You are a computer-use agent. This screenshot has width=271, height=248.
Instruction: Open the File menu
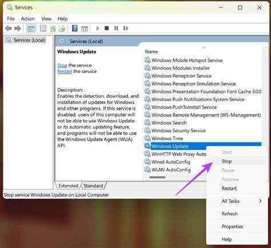[x=11, y=19]
